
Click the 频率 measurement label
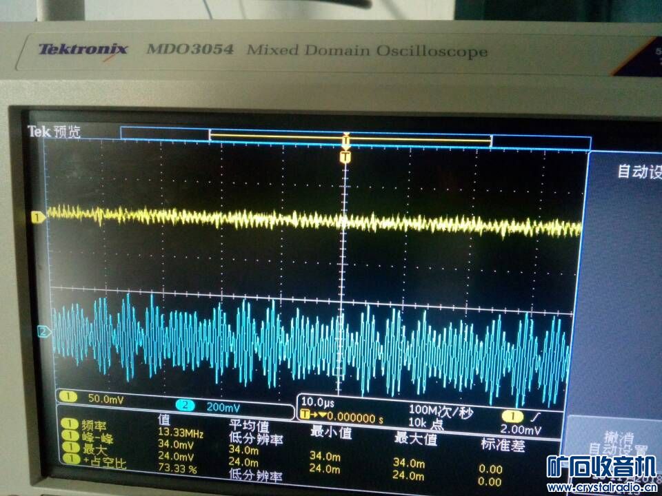coord(94,425)
